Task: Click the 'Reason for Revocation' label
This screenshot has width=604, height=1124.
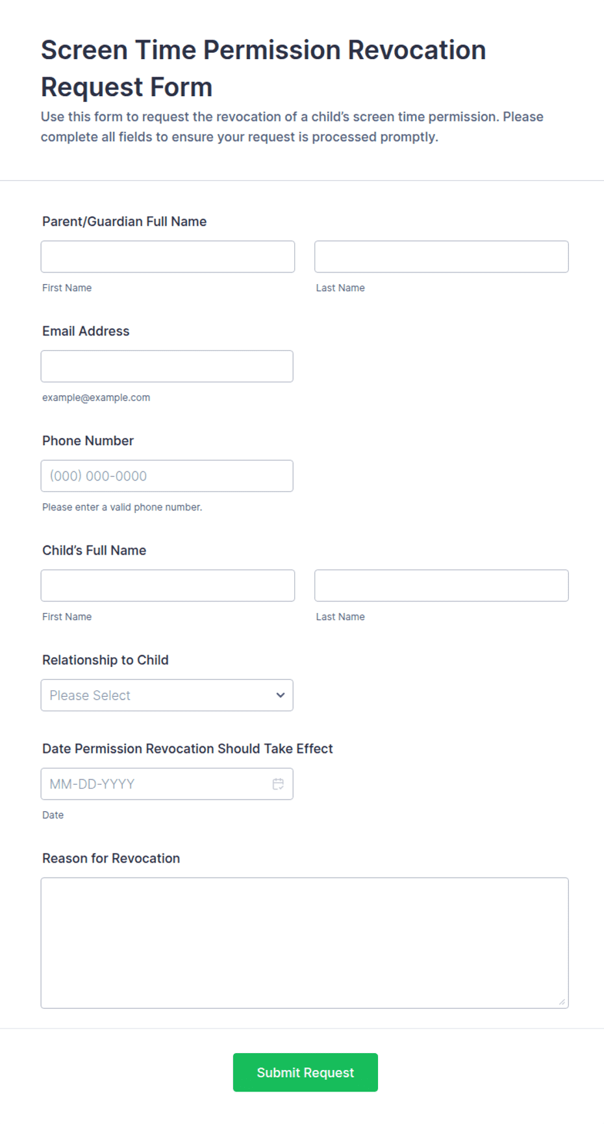Action: (111, 858)
